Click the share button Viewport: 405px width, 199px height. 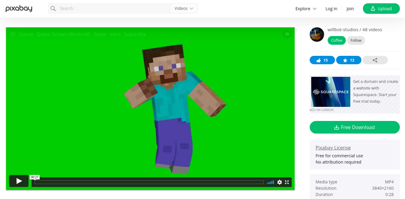[375, 60]
